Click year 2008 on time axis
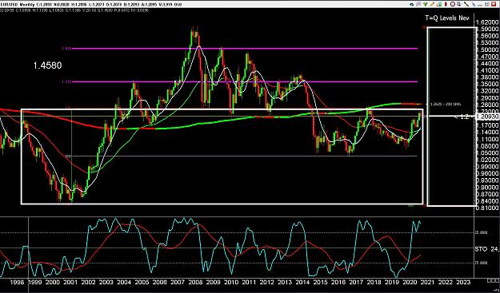The height and width of the screenshot is (293, 500). click(x=195, y=282)
